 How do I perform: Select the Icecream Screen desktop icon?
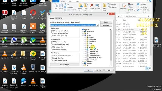pos(33,28)
